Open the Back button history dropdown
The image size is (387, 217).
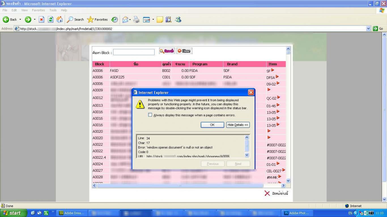(20, 19)
